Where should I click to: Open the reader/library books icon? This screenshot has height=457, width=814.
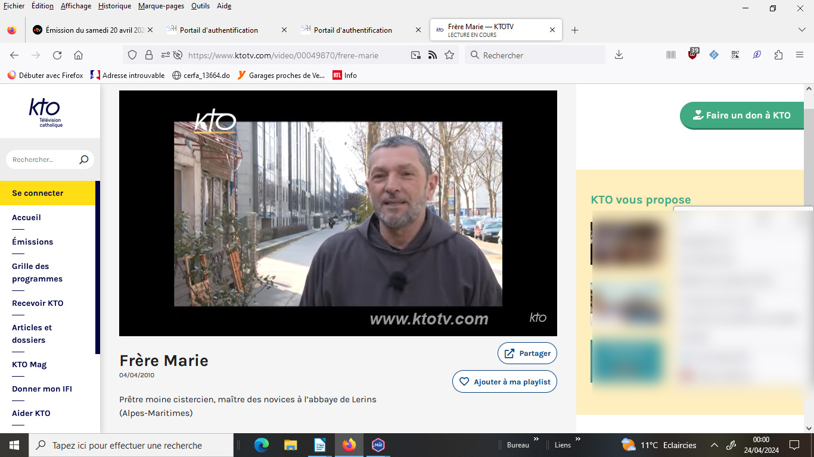[671, 55]
